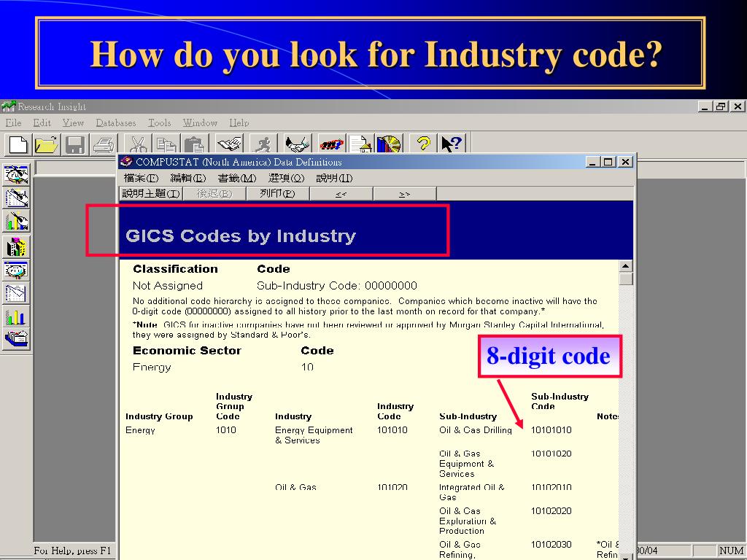Click 'Sub-Industry Code: 00000000' text
The width and height of the screenshot is (747, 560).
[x=337, y=286]
